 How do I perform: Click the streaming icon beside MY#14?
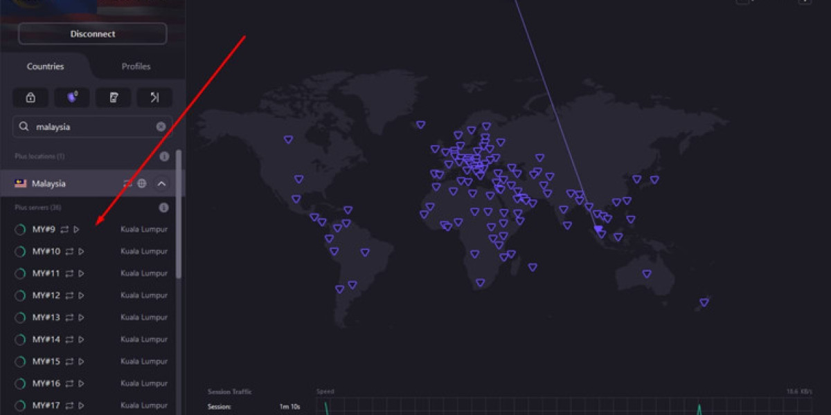point(80,339)
